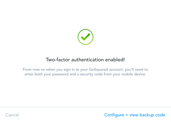Click the word view in the footer link
Image resolution: width=171 pixels, height=122 pixels.
click(134, 115)
